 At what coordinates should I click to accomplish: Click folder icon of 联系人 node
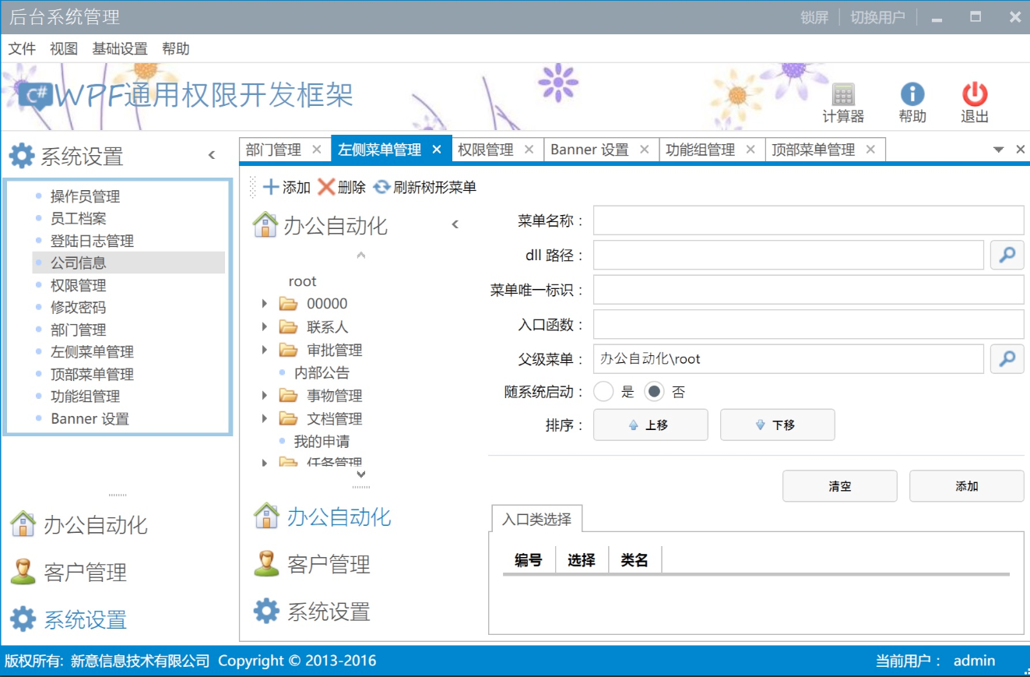pyautogui.click(x=288, y=326)
